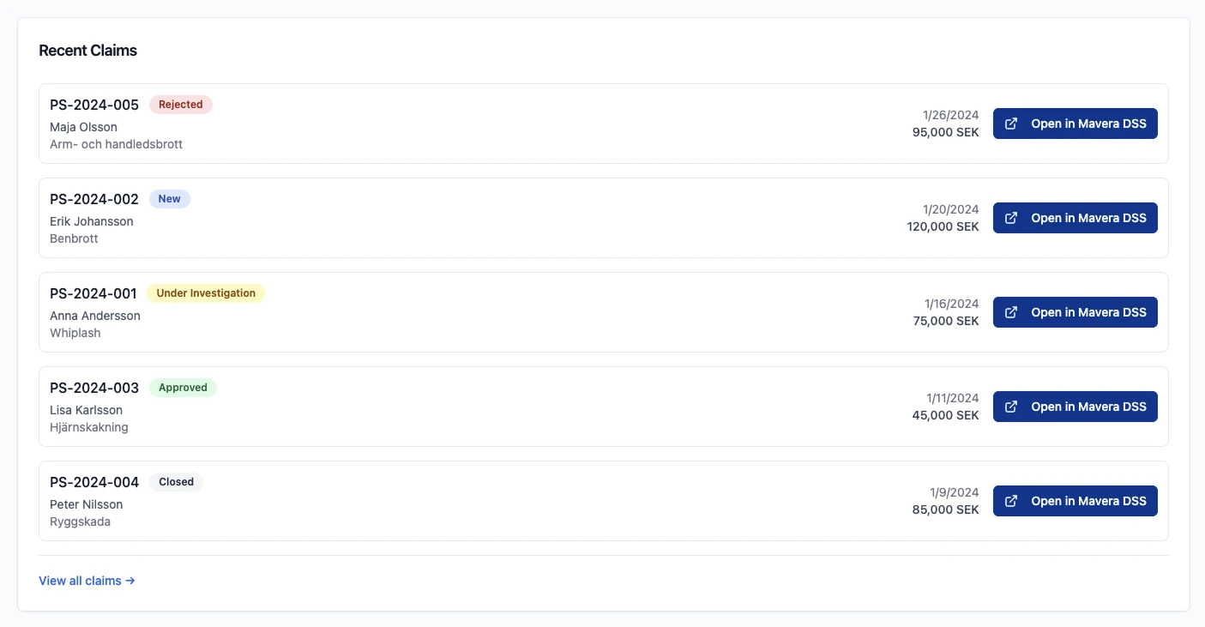The height and width of the screenshot is (627, 1205).
Task: Click the New status badge
Action: tap(169, 199)
